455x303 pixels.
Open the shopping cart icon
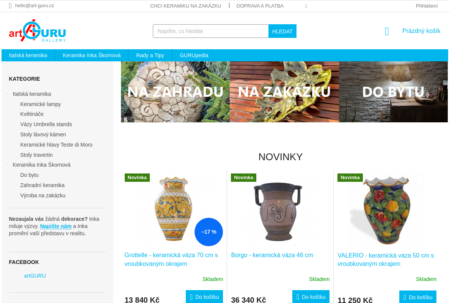point(387,31)
